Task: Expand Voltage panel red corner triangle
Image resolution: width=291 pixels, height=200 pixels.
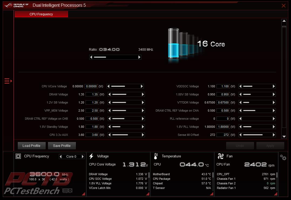Action: point(148,194)
